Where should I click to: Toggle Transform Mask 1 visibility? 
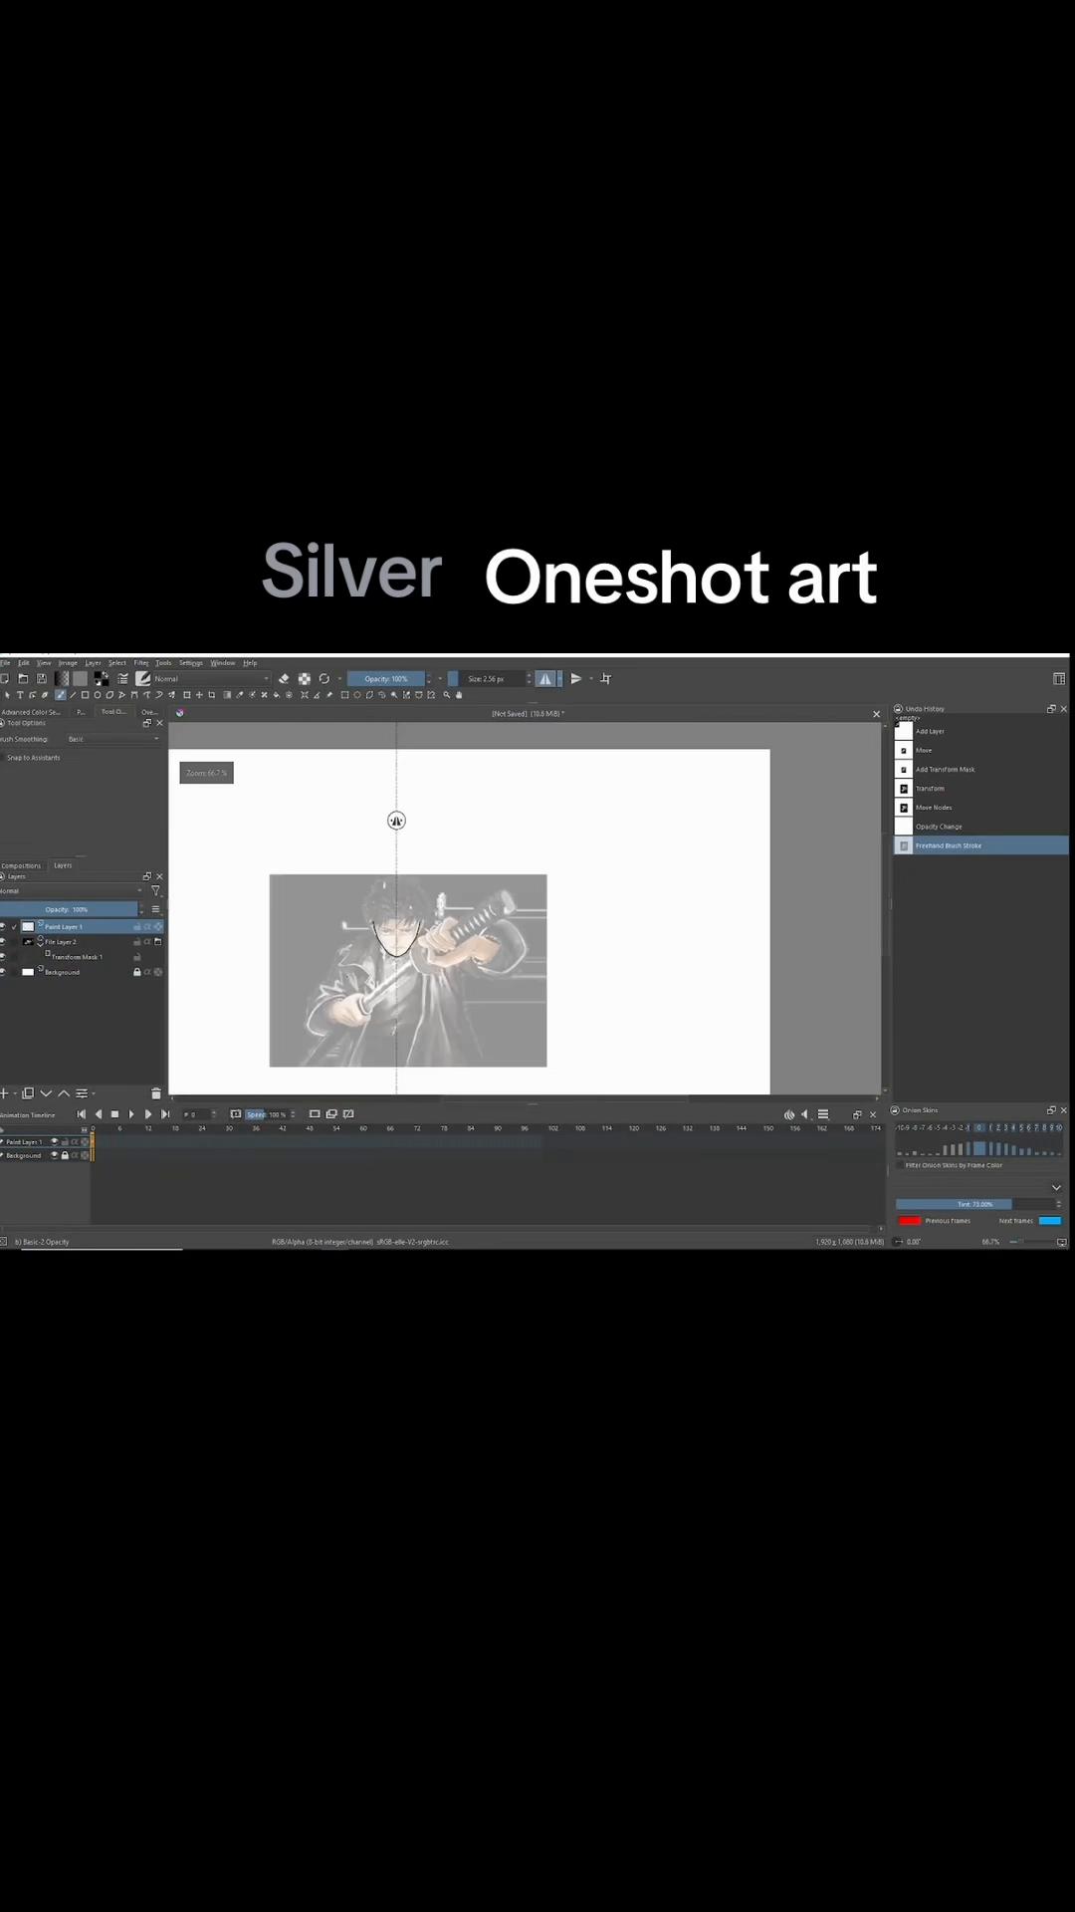coord(3,957)
